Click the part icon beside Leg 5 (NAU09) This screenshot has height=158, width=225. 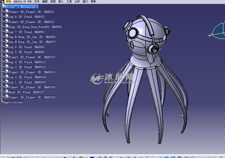6,52
